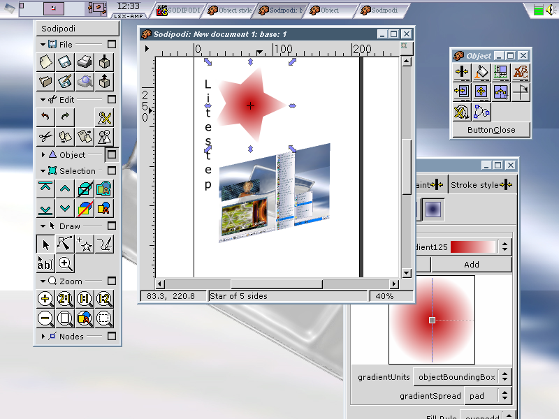The height and width of the screenshot is (419, 559).
Task: Click the Paste icon in Edit section
Action: click(x=85, y=137)
